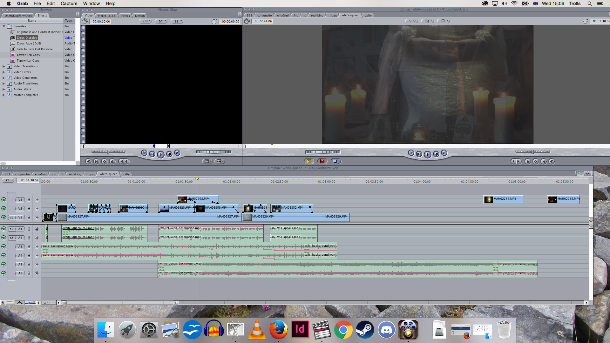The image size is (610, 343).
Task: Click Match Frame button in Canvas
Action: (x=552, y=161)
